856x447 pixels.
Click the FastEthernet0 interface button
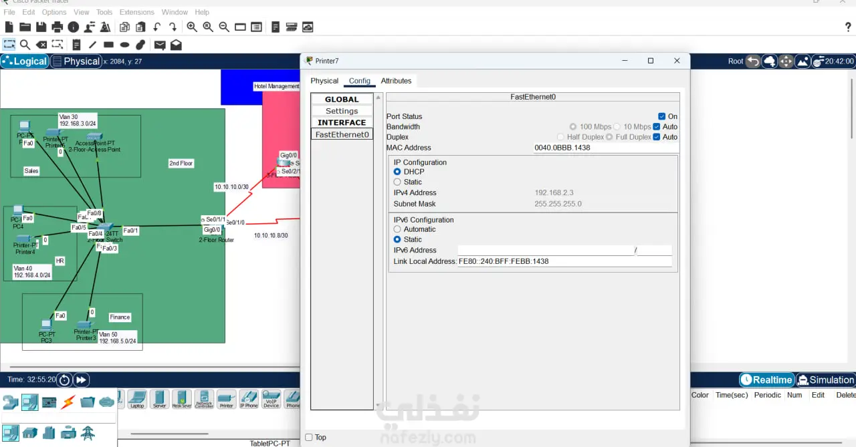coord(342,134)
